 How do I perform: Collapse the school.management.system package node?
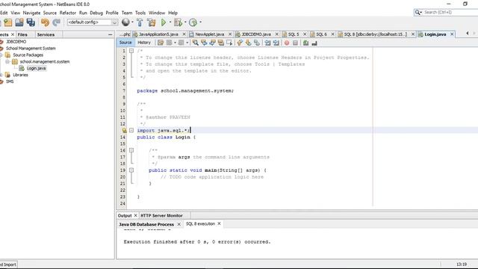click(x=7, y=61)
